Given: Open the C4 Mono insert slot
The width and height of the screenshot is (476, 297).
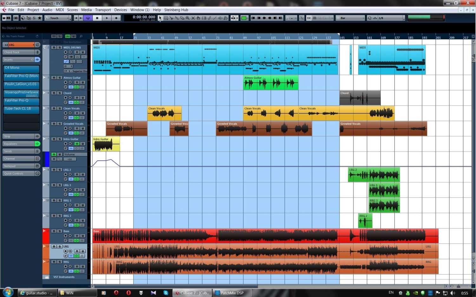Looking at the screenshot, I should [x=21, y=69].
